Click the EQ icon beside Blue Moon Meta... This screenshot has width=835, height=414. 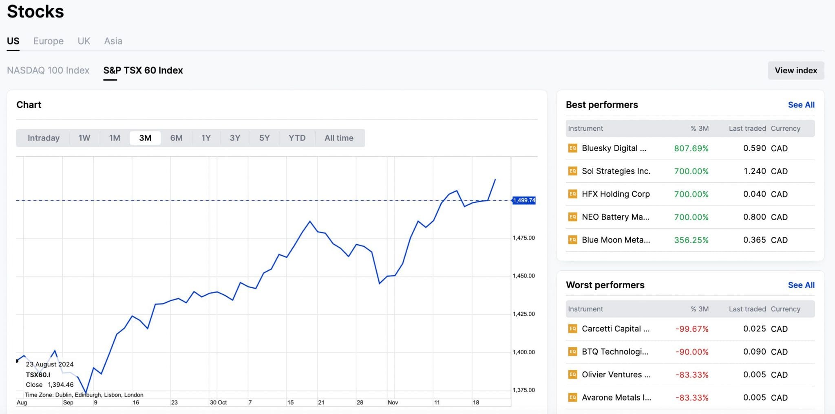tap(572, 240)
